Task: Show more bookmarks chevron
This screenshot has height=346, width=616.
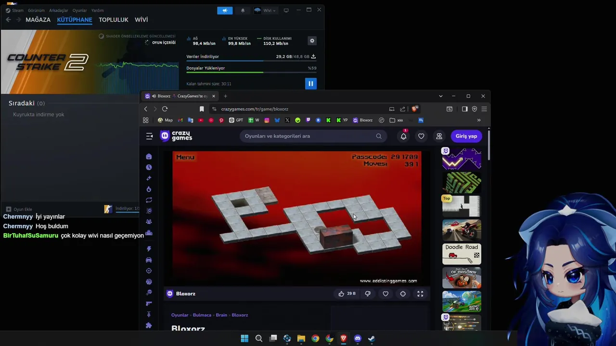Action: [x=479, y=120]
